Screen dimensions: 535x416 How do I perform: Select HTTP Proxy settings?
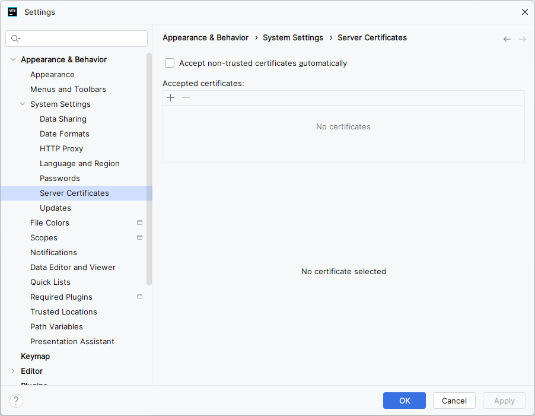click(x=62, y=148)
